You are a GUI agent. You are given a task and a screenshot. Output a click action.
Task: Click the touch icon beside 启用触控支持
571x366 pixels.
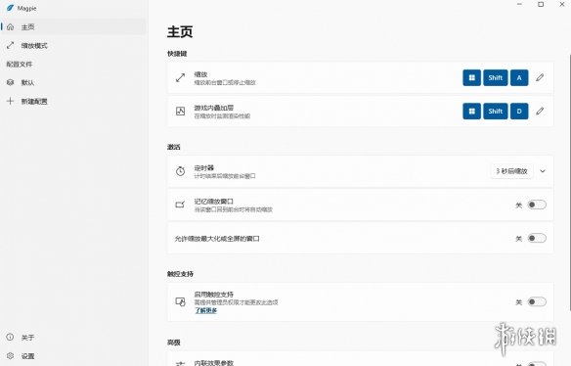click(x=180, y=301)
